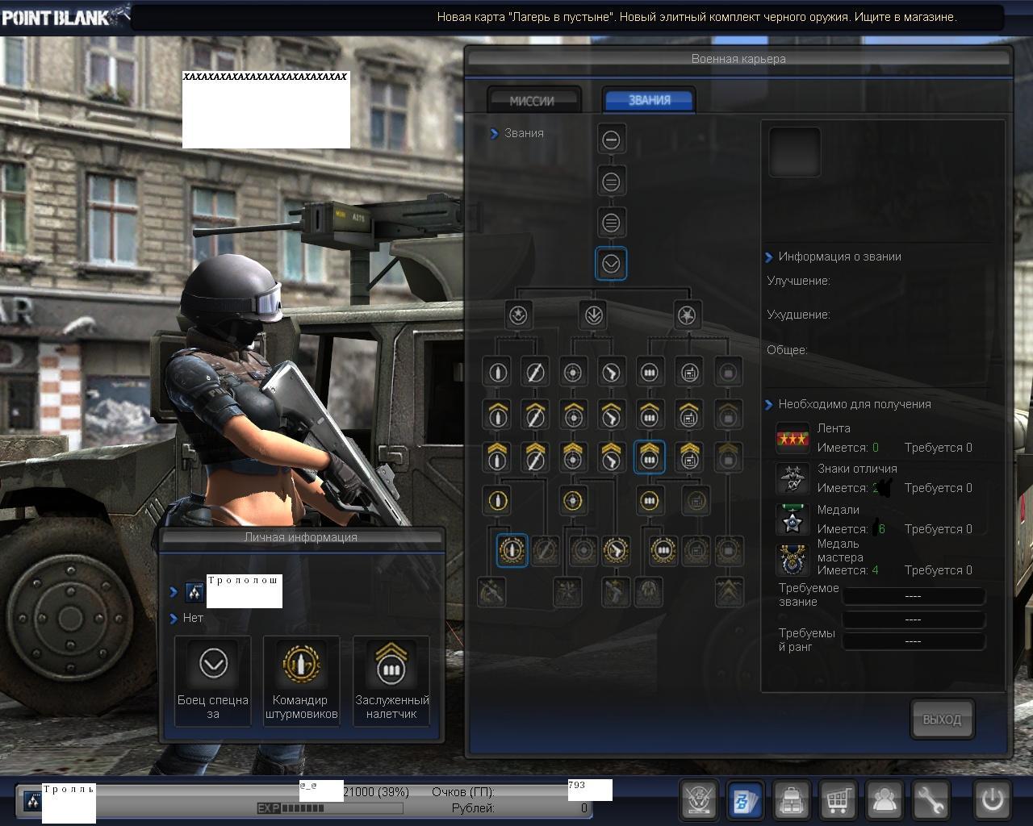This screenshot has height=826, width=1033.
Task: Select the Боец спецназа rank card
Action: [213, 680]
